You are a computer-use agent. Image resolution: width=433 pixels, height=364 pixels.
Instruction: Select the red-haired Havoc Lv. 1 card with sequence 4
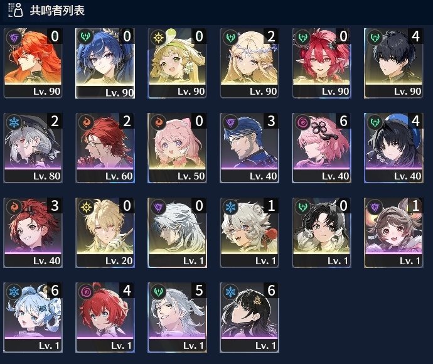(105, 318)
